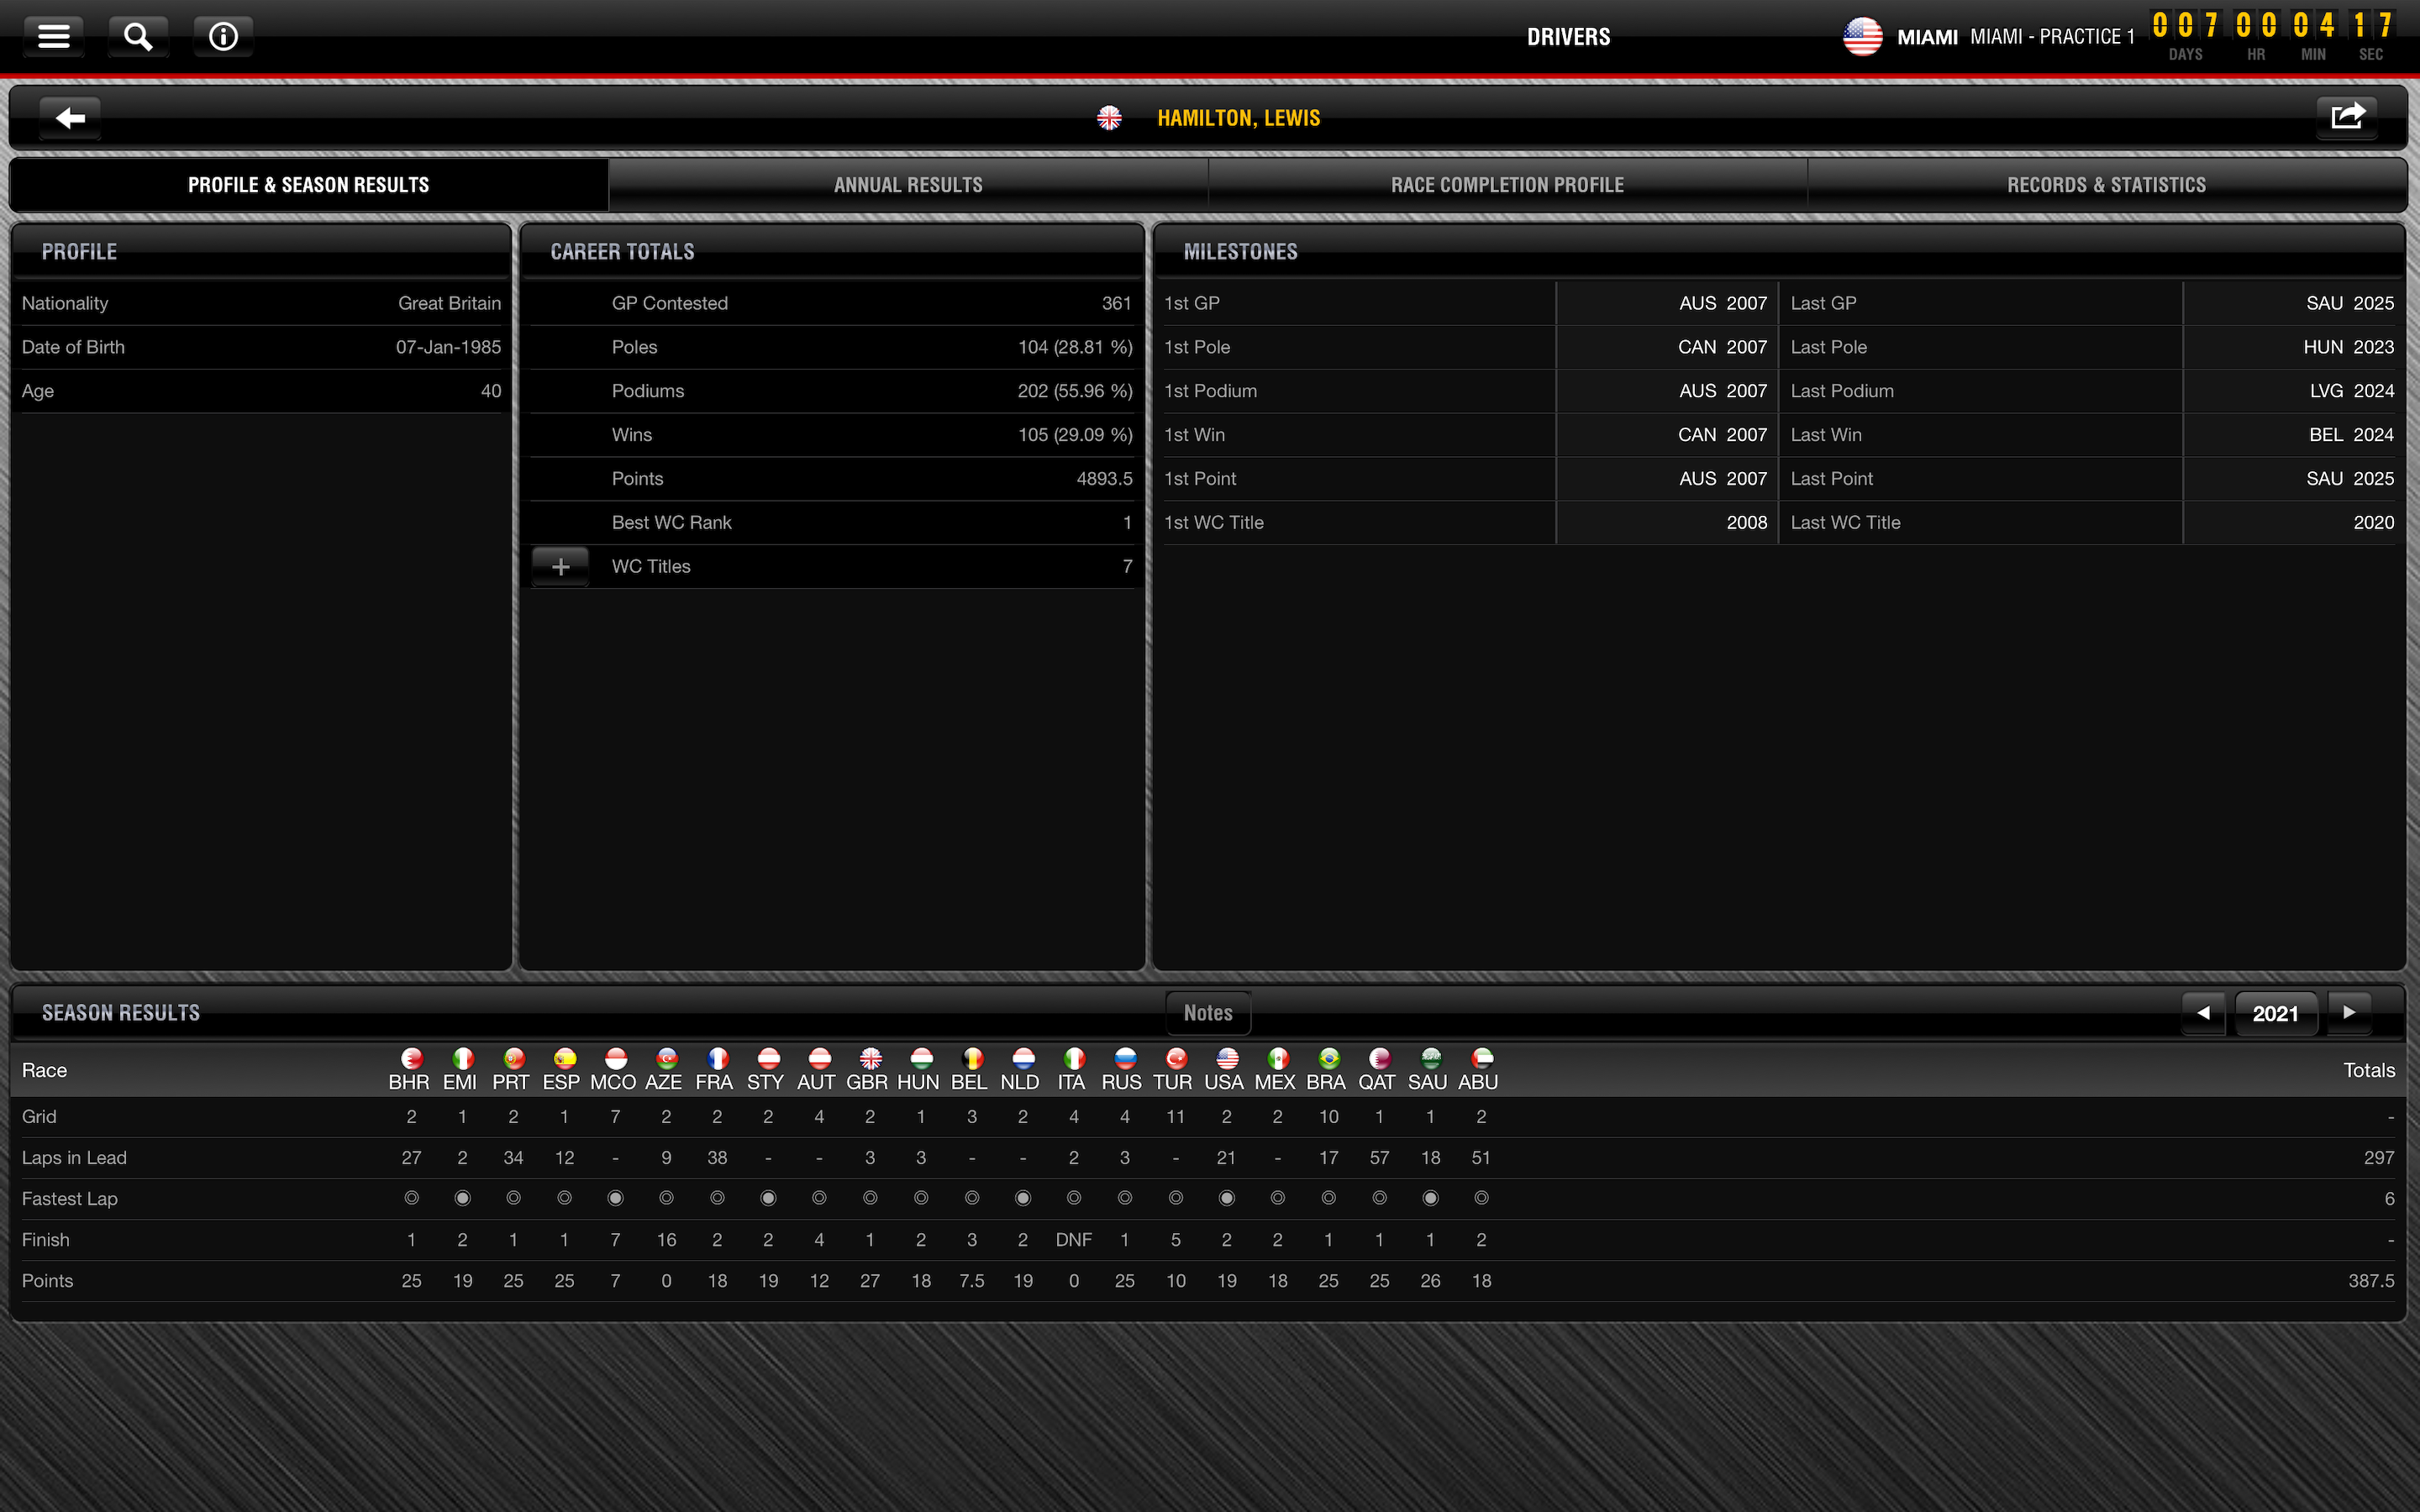Select the NLD race flag

coord(1023,1058)
